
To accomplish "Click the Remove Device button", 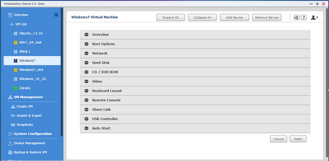I will pyautogui.click(x=267, y=18).
